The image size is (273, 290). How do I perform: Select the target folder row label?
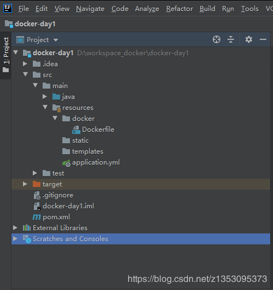52,184
